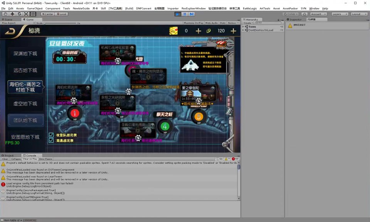Select the Rect Transform tool
Viewport: 370px width, 222px height.
pos(33,14)
